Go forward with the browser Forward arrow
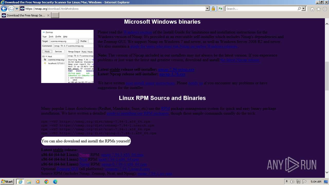This screenshot has width=329, height=185. coord(11,8)
